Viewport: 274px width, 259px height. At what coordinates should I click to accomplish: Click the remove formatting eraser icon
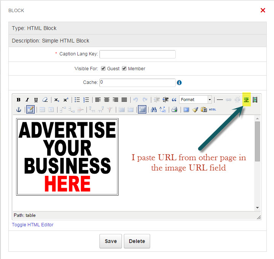tap(45, 100)
